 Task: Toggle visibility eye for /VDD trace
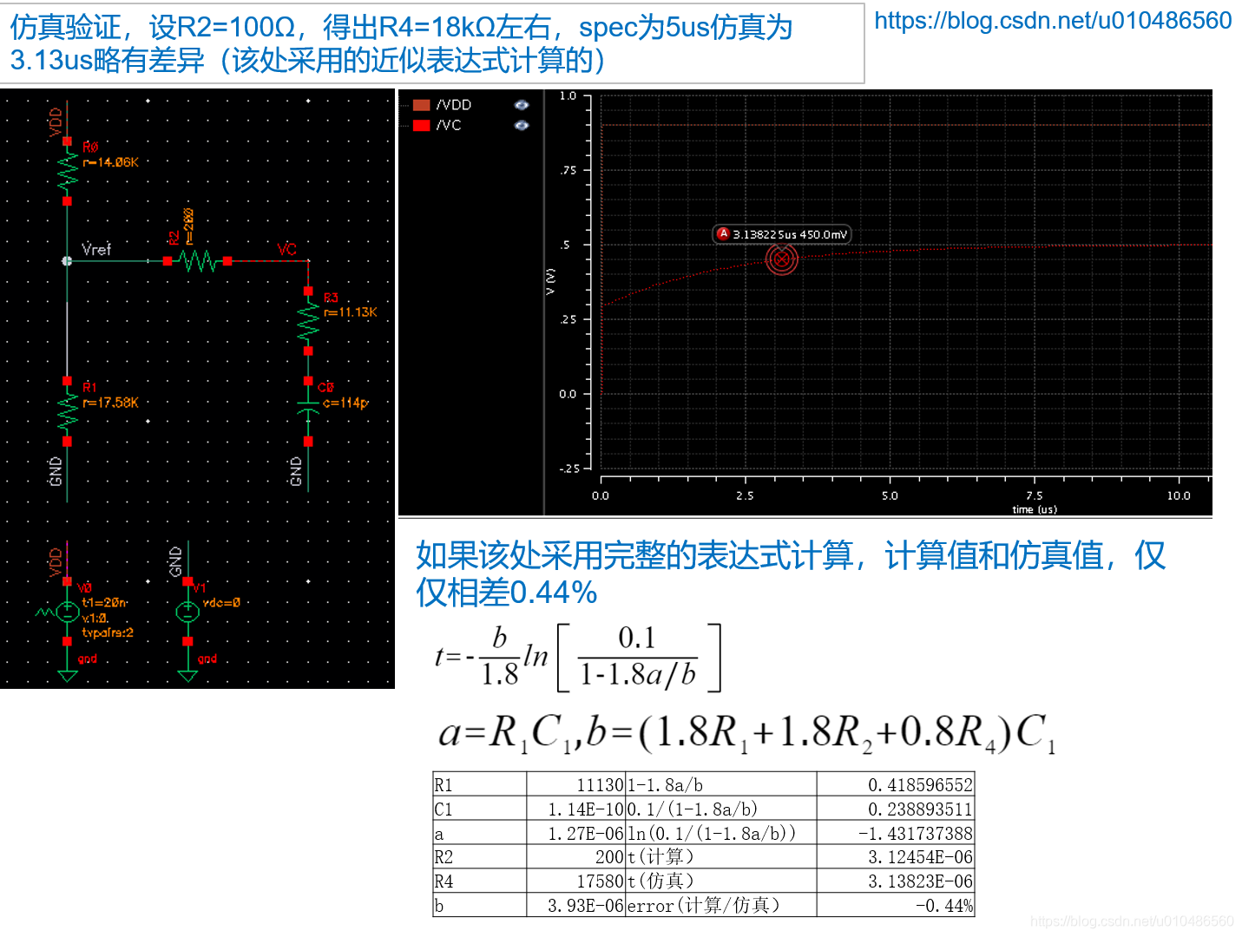point(521,105)
